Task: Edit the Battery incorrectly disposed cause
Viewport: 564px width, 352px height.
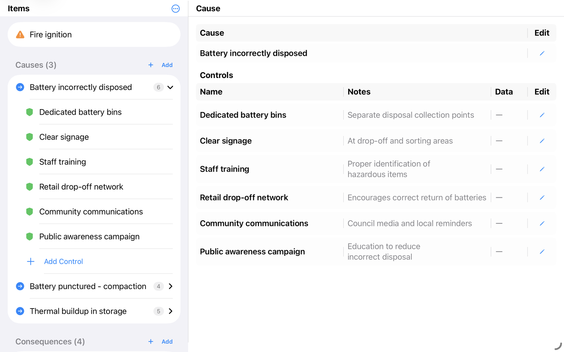Action: [542, 53]
